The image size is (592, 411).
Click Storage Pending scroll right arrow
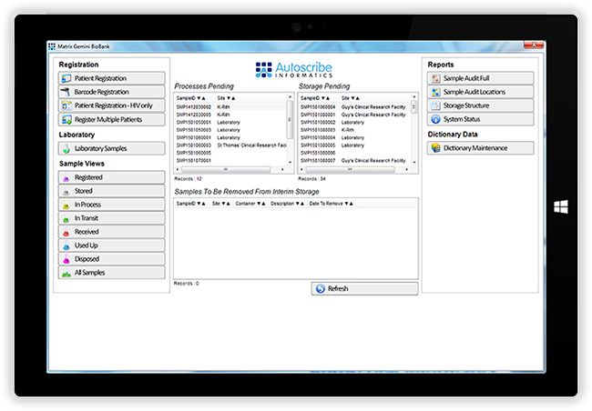tap(406, 170)
